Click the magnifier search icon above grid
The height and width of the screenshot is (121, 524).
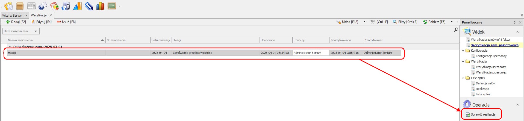[456, 29]
